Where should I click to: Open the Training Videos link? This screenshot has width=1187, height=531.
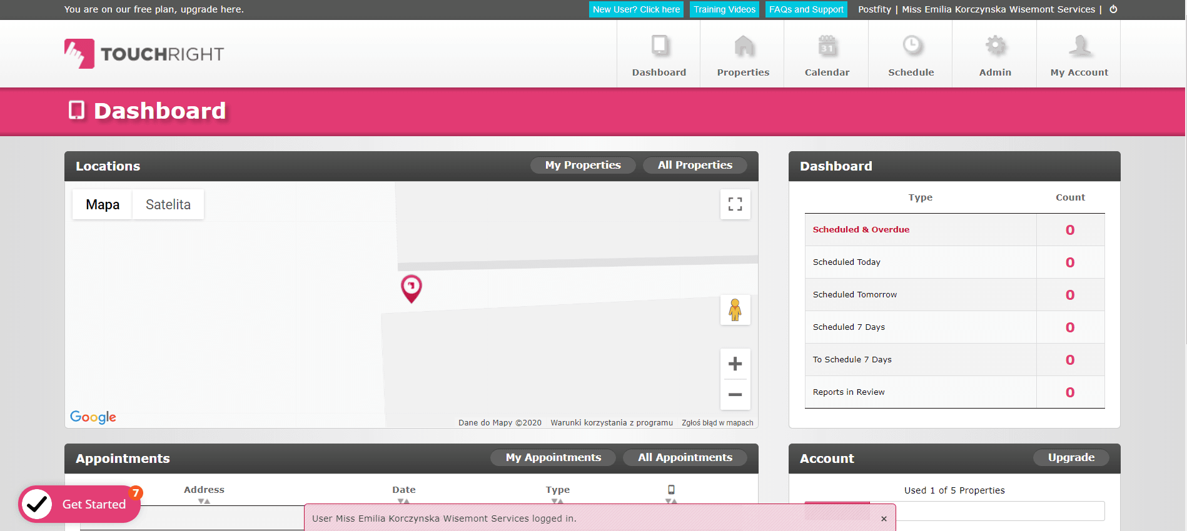point(724,9)
